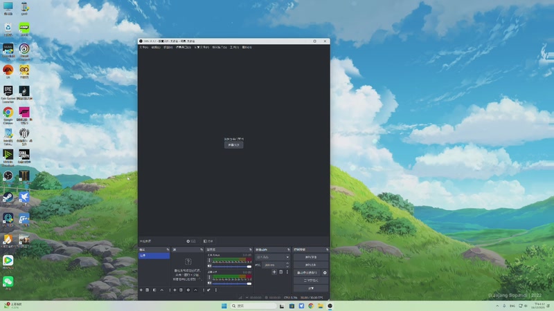Open Mic/Aux channel options three-dot menu
554x311 pixels.
pos(209,261)
